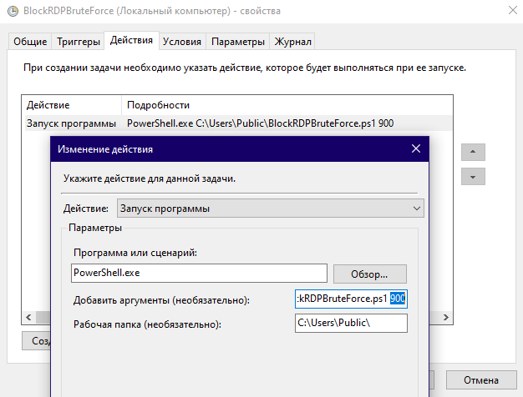523x397 pixels.
Task: Click the Отмена button
Action: pyautogui.click(x=481, y=380)
